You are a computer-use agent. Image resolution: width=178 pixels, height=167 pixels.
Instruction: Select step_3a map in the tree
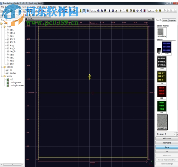click(x=12, y=39)
